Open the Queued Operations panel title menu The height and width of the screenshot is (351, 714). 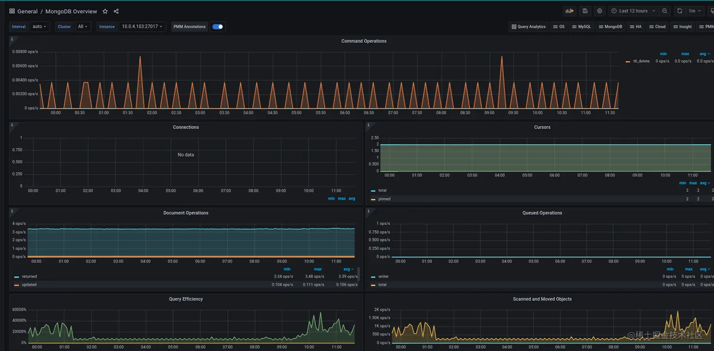[x=542, y=213]
